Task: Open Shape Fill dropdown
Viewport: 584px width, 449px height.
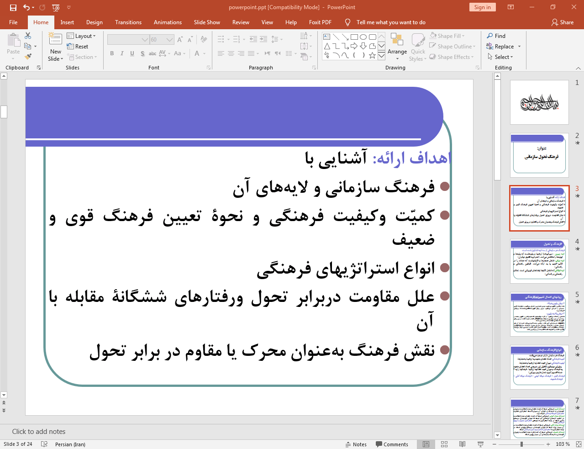Action: [x=447, y=36]
